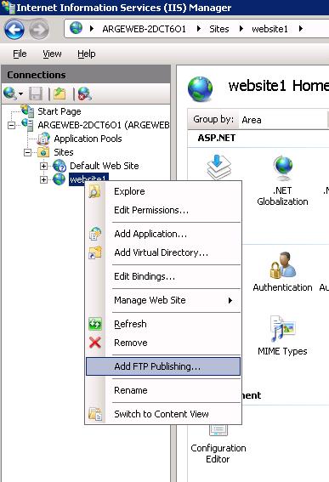Choose Edit Bindings... from context menu
This screenshot has width=329, height=482.
click(163, 276)
